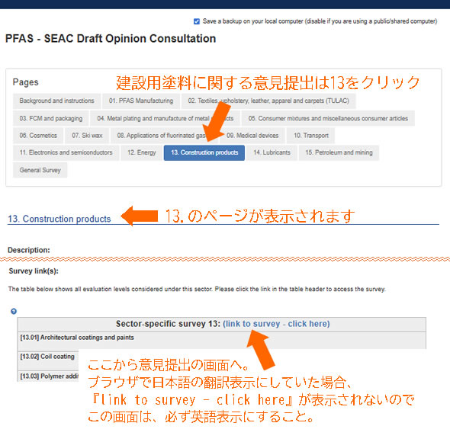
Task: Go to 01. PFAS Manufacturing page
Action: click(x=141, y=101)
